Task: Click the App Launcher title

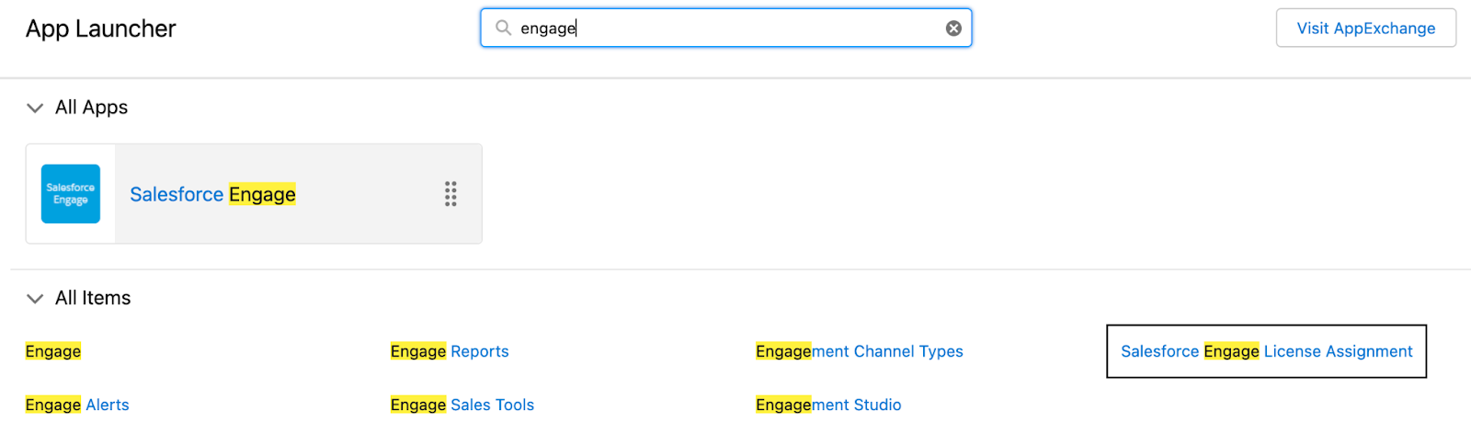Action: coord(101,29)
